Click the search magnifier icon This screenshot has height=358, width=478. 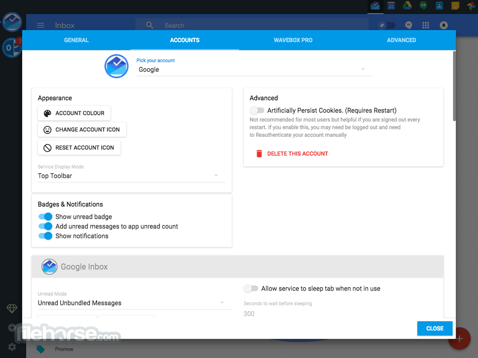(x=149, y=25)
